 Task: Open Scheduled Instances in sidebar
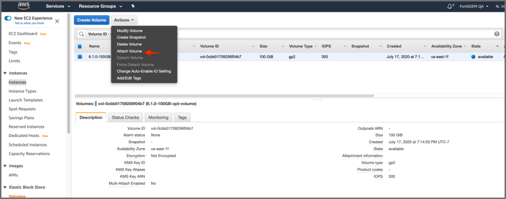pos(28,145)
